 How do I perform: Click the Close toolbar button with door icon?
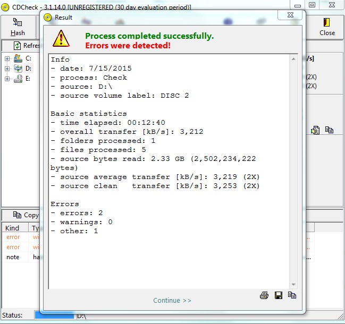[x=327, y=27]
